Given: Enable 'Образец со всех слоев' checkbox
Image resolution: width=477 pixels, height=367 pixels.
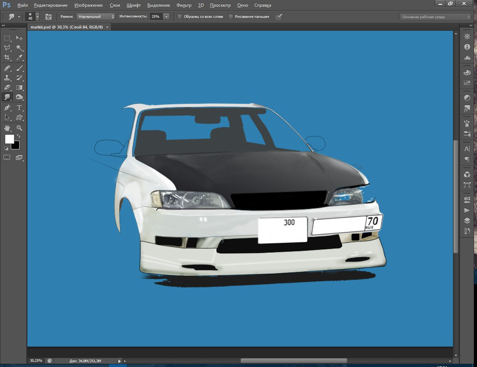Looking at the screenshot, I should pyautogui.click(x=180, y=17).
